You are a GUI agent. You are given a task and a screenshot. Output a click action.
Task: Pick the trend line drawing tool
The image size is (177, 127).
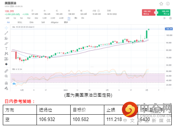coord(6,33)
